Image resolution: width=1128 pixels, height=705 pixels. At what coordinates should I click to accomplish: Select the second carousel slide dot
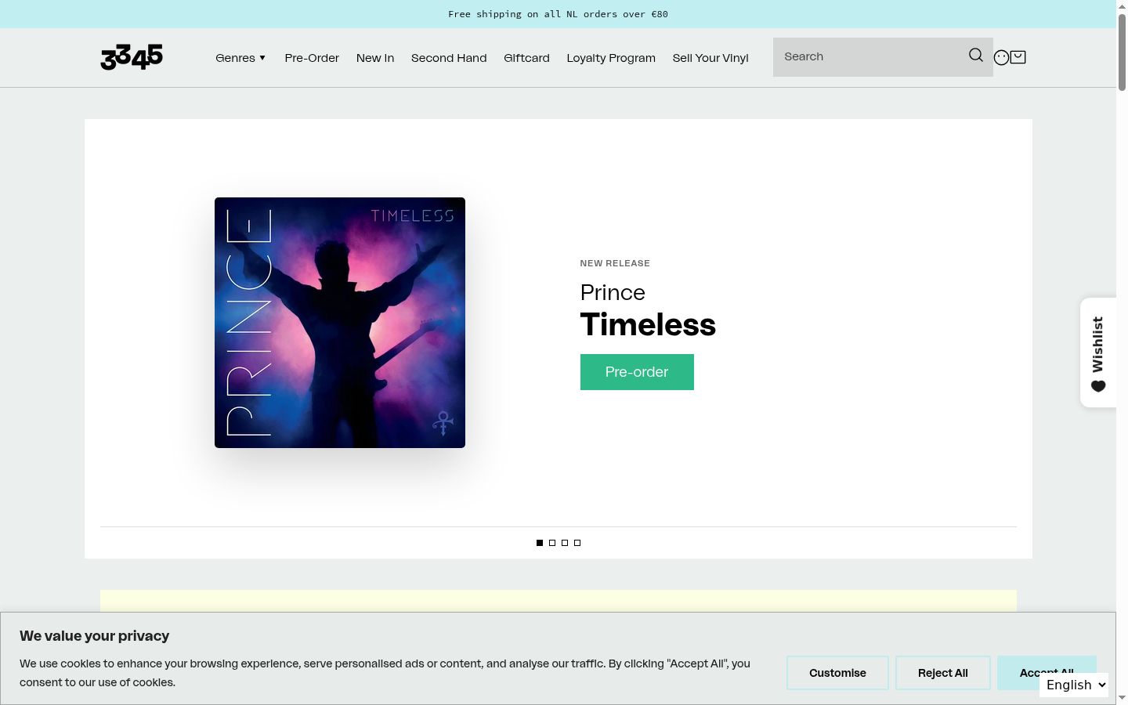pyautogui.click(x=552, y=543)
